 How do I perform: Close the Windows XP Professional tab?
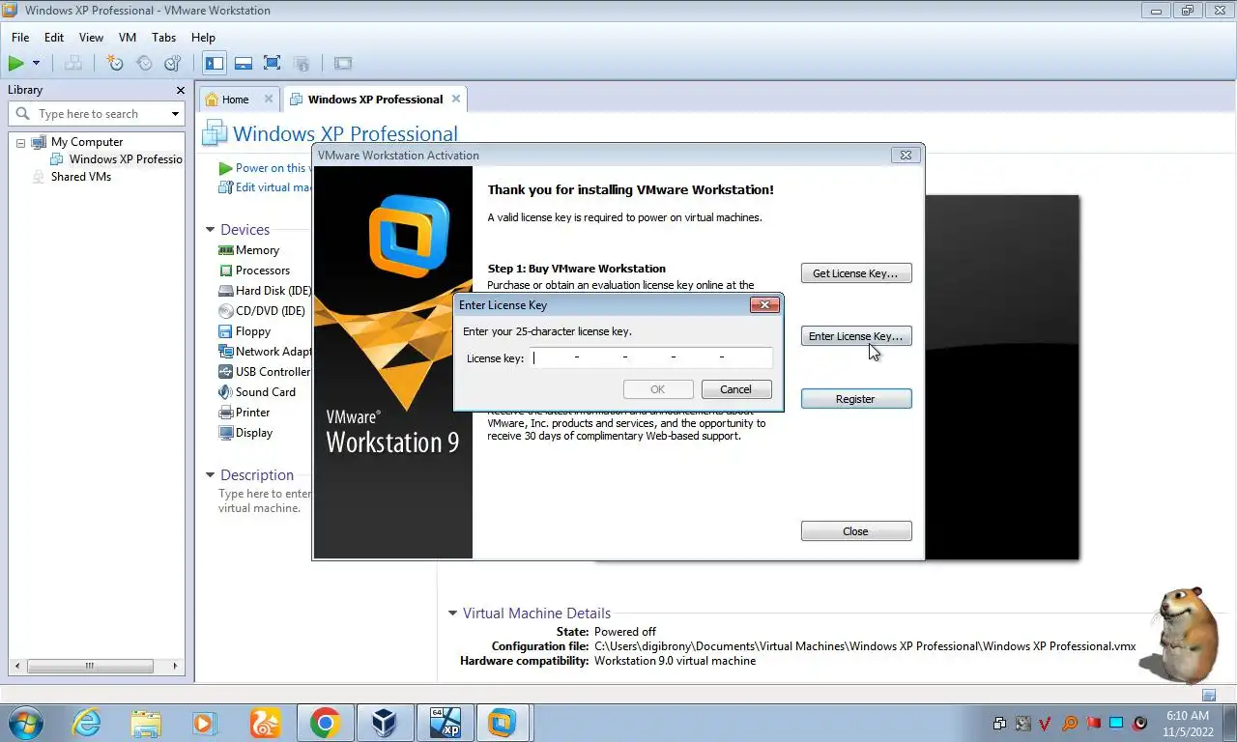click(x=456, y=99)
